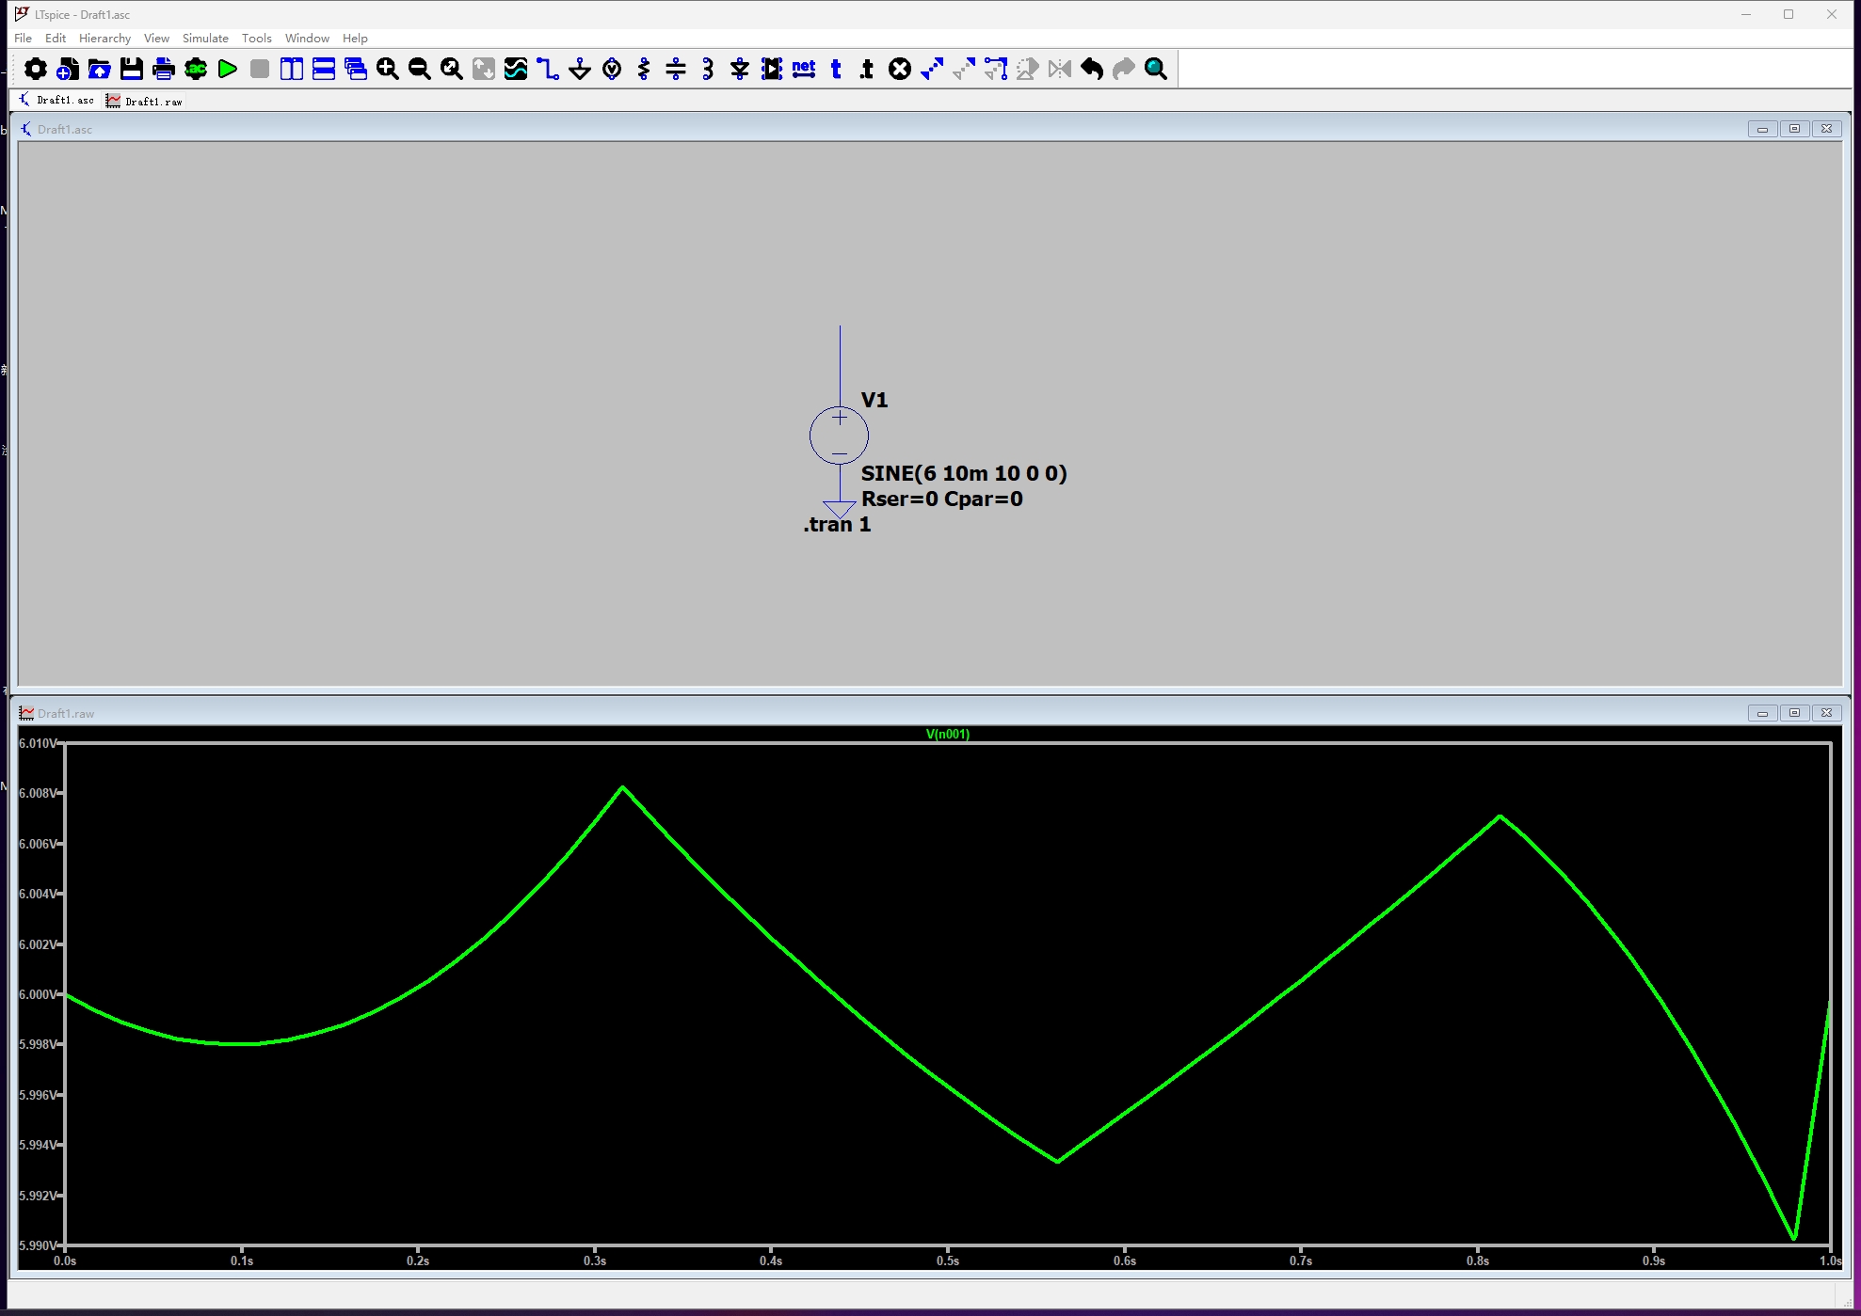This screenshot has width=1861, height=1316.
Task: Open Pick Visible Traces icon
Action: [515, 69]
